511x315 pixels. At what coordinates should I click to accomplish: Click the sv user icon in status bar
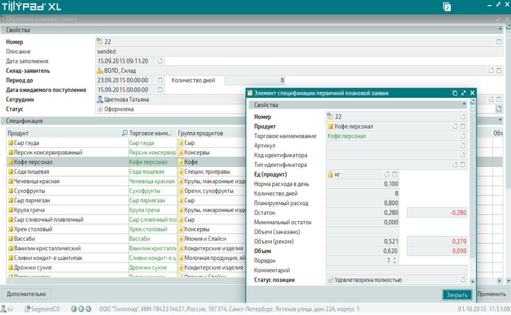point(4,309)
